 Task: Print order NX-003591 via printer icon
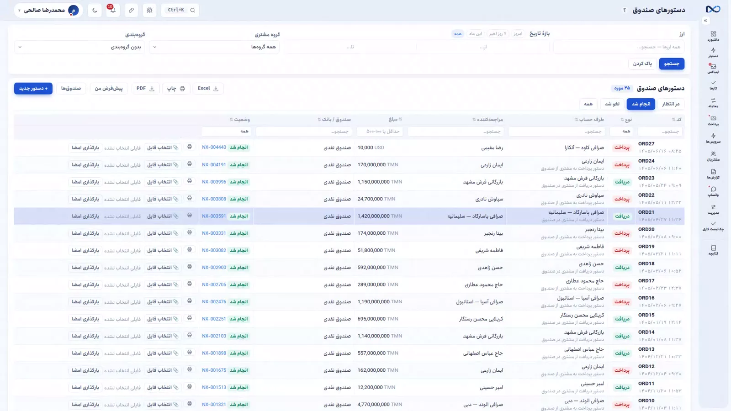pos(190,216)
